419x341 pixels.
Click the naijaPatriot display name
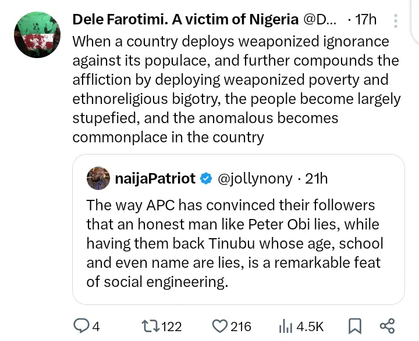pyautogui.click(x=155, y=178)
